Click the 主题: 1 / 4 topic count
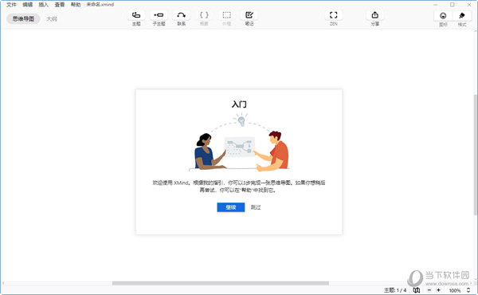 395,290
